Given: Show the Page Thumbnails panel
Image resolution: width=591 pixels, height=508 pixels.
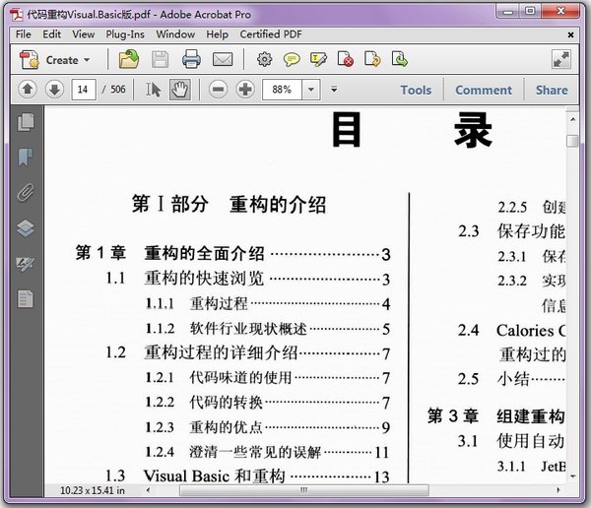Looking at the screenshot, I should [26, 122].
